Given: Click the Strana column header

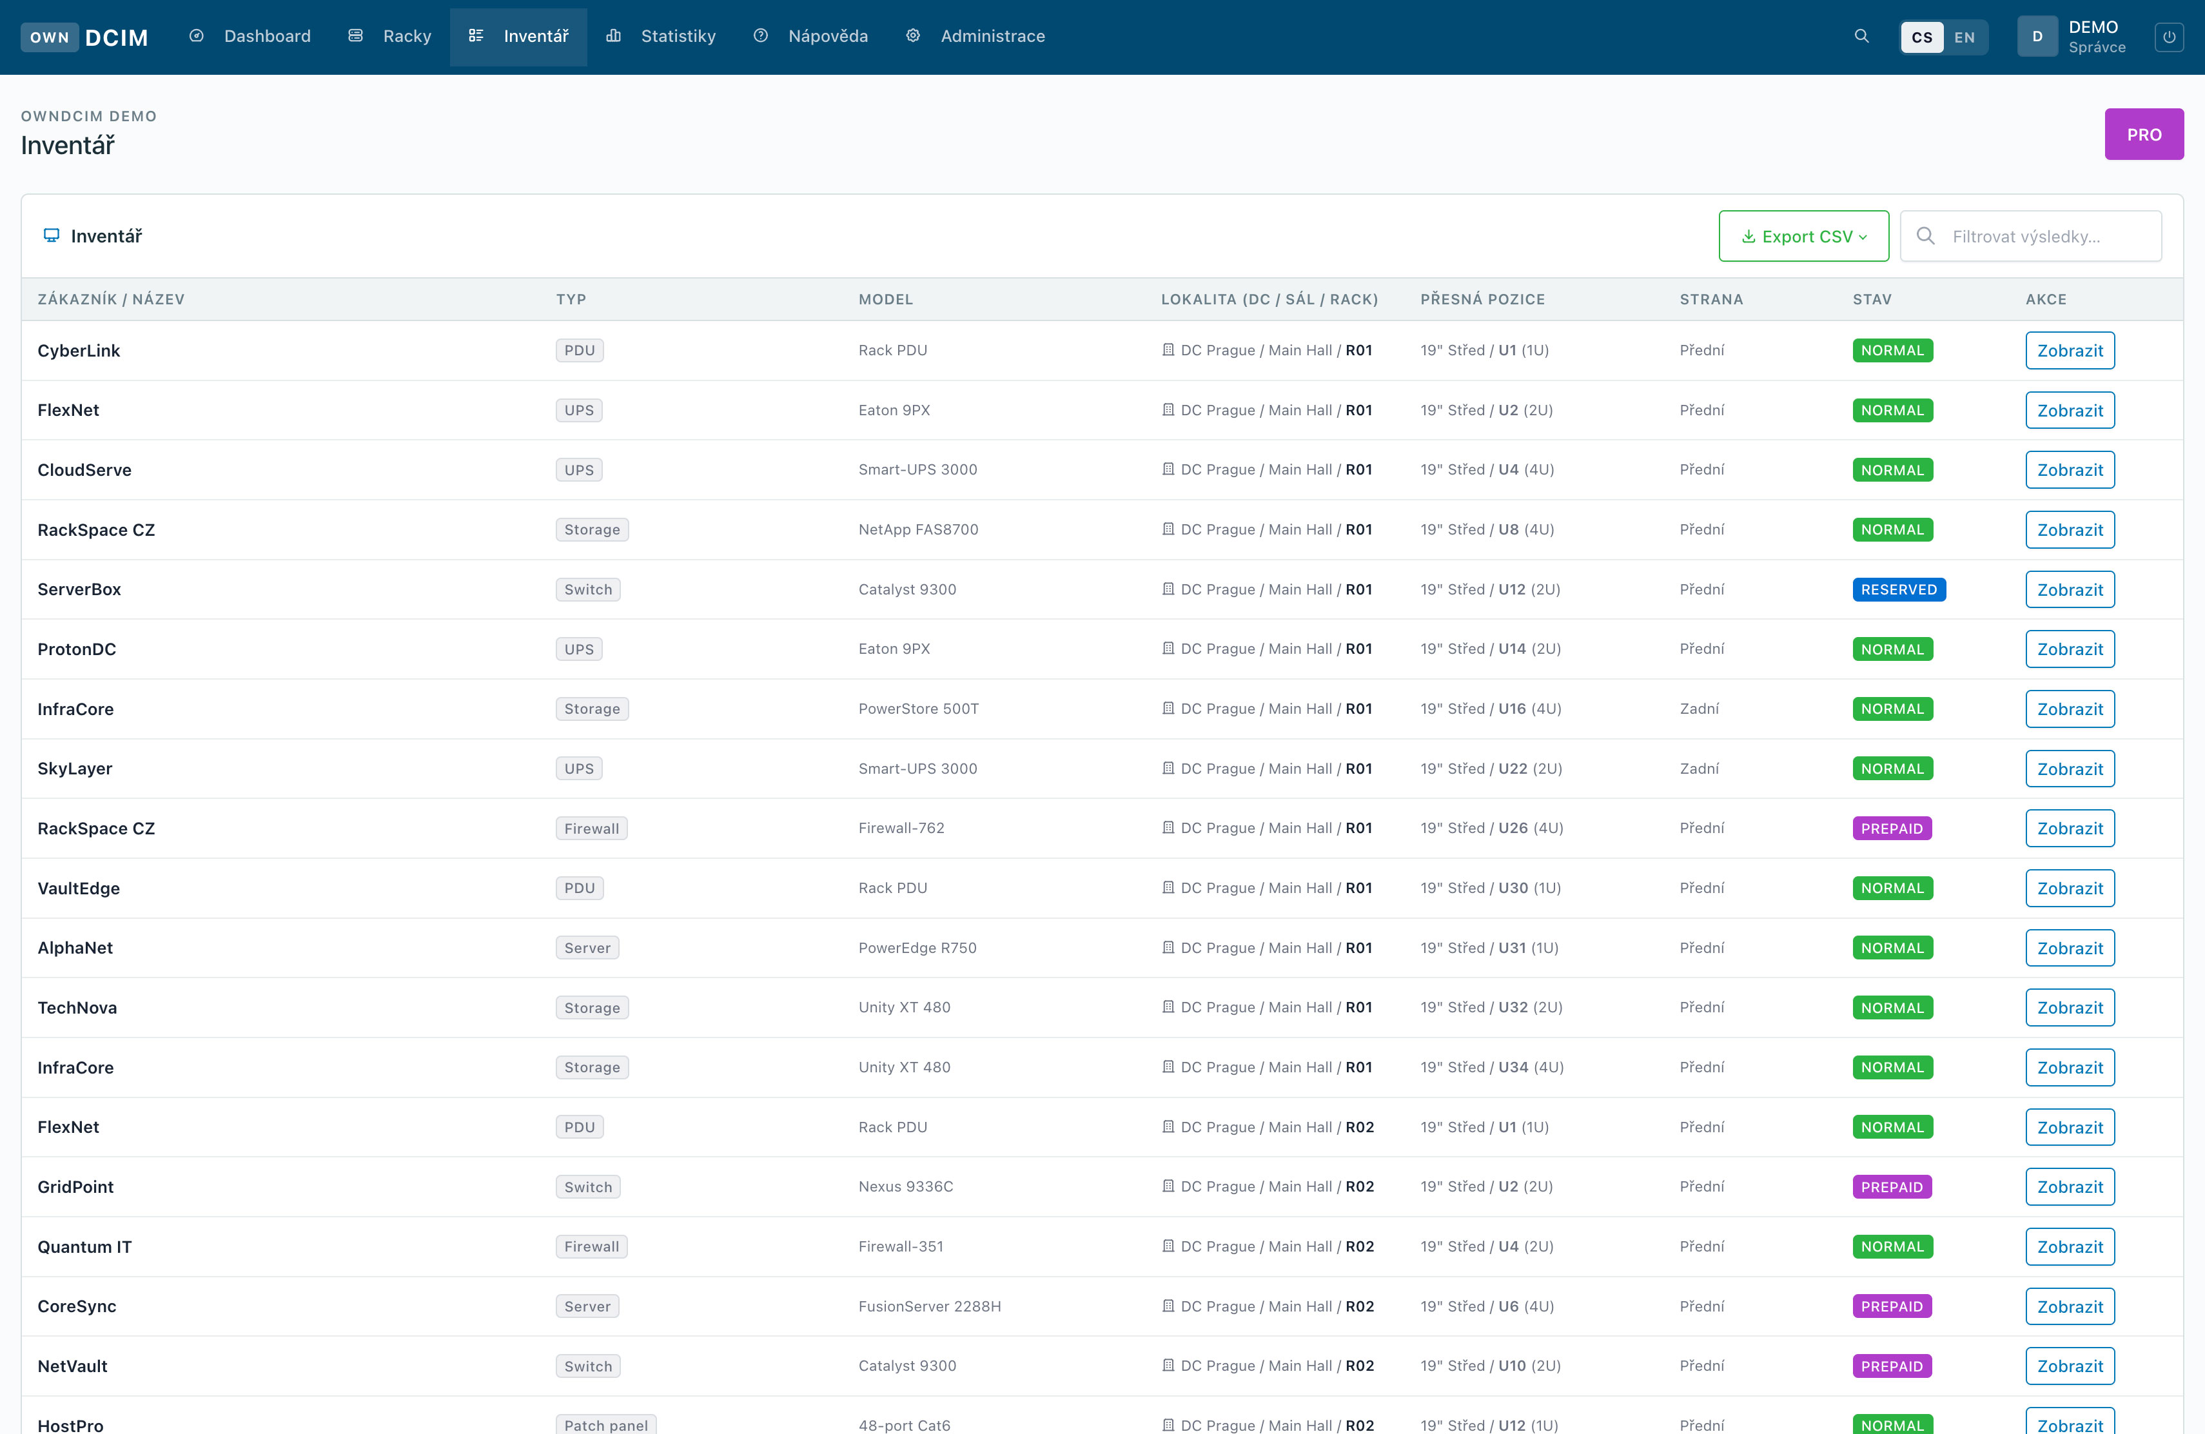Looking at the screenshot, I should click(1711, 299).
